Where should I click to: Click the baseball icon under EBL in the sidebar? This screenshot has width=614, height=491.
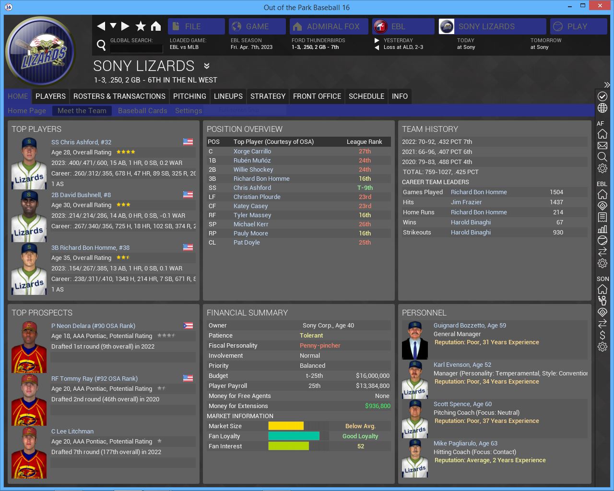coord(602,240)
